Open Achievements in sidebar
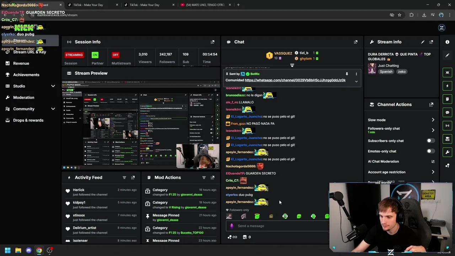This screenshot has height=256, width=455. coord(26,75)
